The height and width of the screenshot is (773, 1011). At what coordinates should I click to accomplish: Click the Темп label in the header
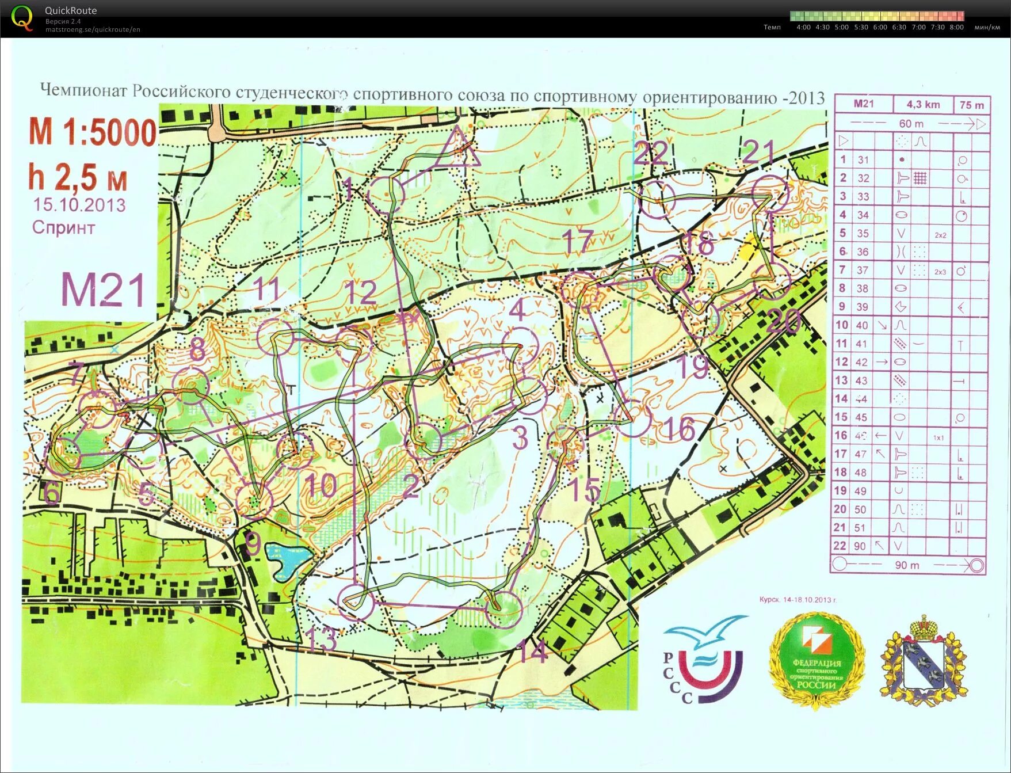772,27
